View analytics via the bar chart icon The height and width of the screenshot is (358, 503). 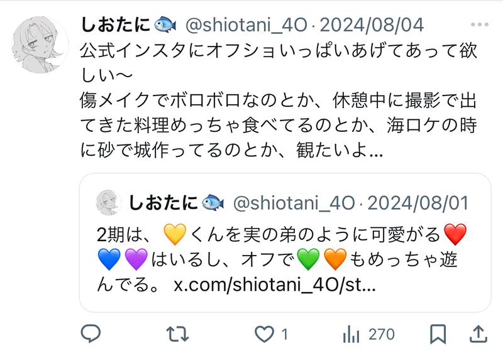click(351, 334)
